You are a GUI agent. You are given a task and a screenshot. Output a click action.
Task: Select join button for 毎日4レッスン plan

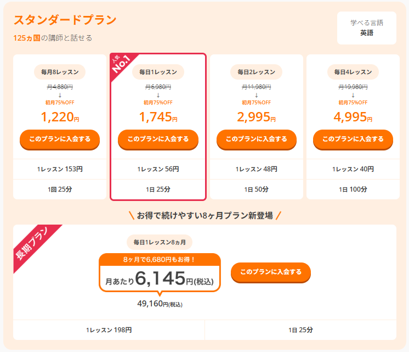point(353,139)
